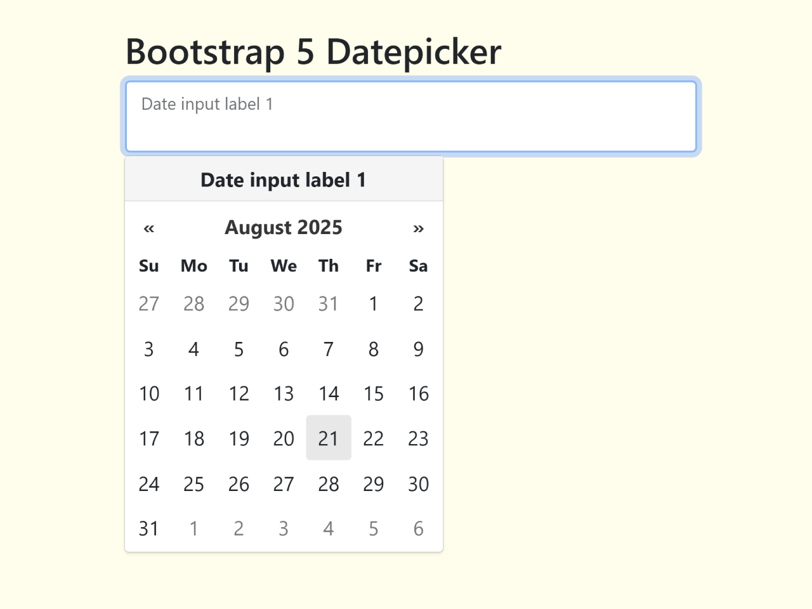Advance to September using » arrow
The width and height of the screenshot is (812, 609).
(x=418, y=228)
